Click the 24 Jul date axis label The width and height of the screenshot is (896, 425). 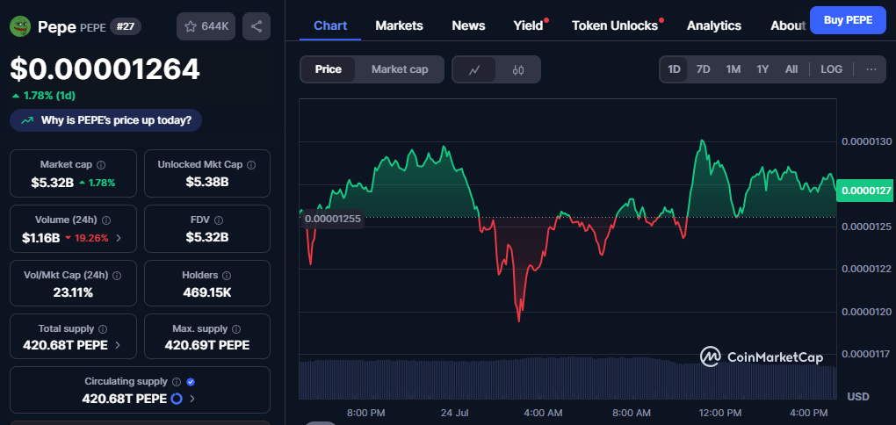(455, 413)
